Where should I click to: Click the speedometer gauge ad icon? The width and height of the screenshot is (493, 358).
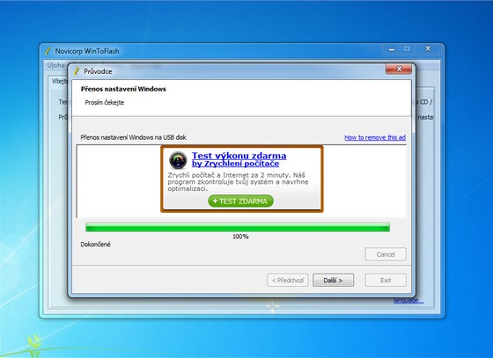click(178, 160)
